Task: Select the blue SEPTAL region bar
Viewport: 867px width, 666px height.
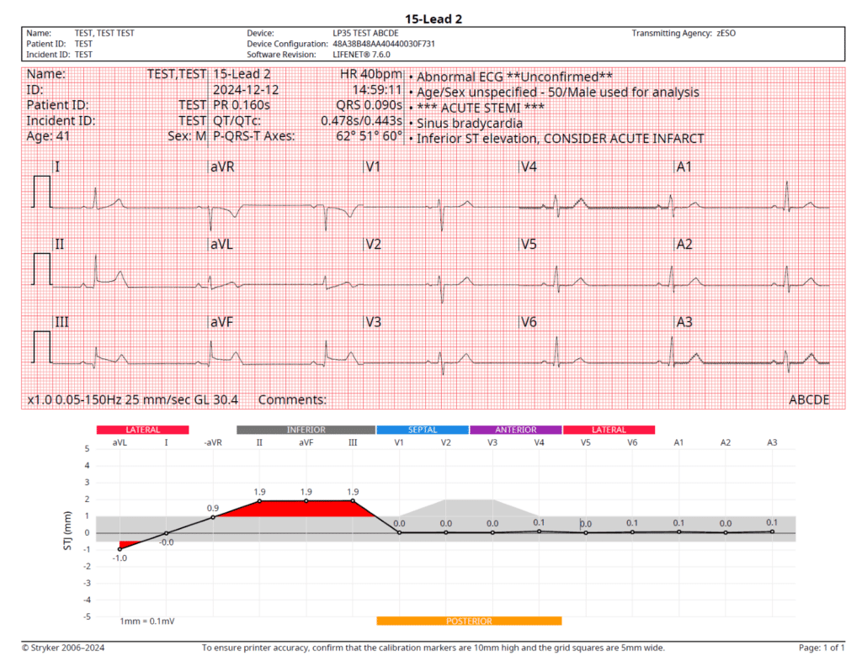Action: pyautogui.click(x=422, y=430)
